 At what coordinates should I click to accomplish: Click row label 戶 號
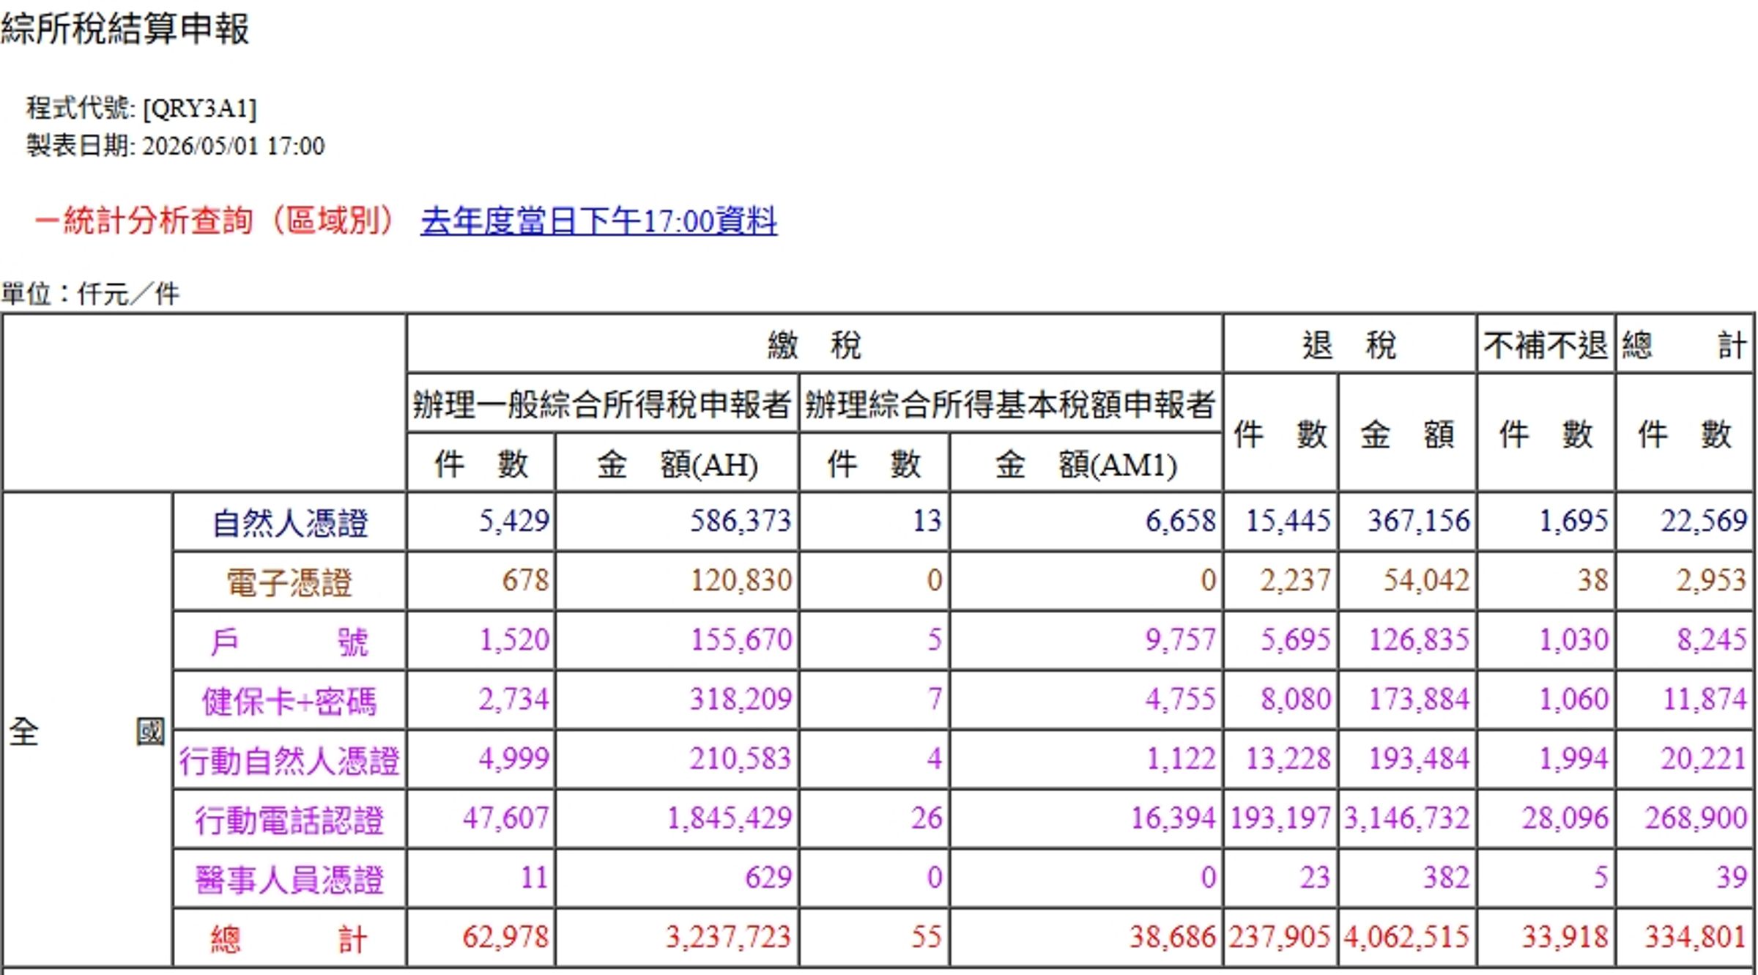[x=289, y=642]
